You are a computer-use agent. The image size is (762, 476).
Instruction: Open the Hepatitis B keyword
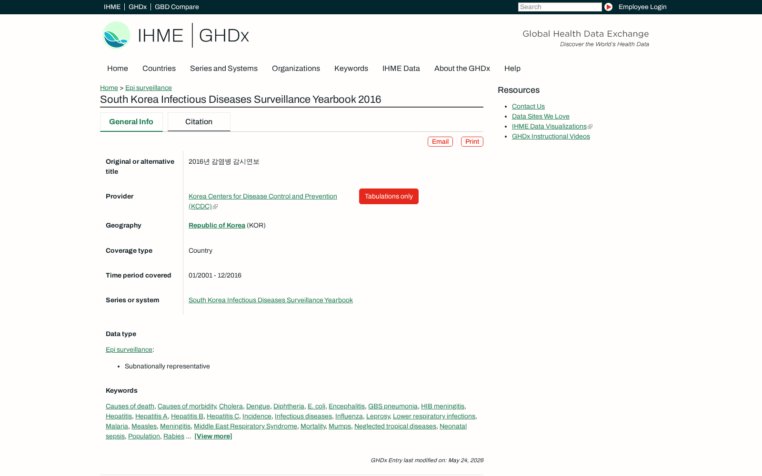pyautogui.click(x=187, y=416)
